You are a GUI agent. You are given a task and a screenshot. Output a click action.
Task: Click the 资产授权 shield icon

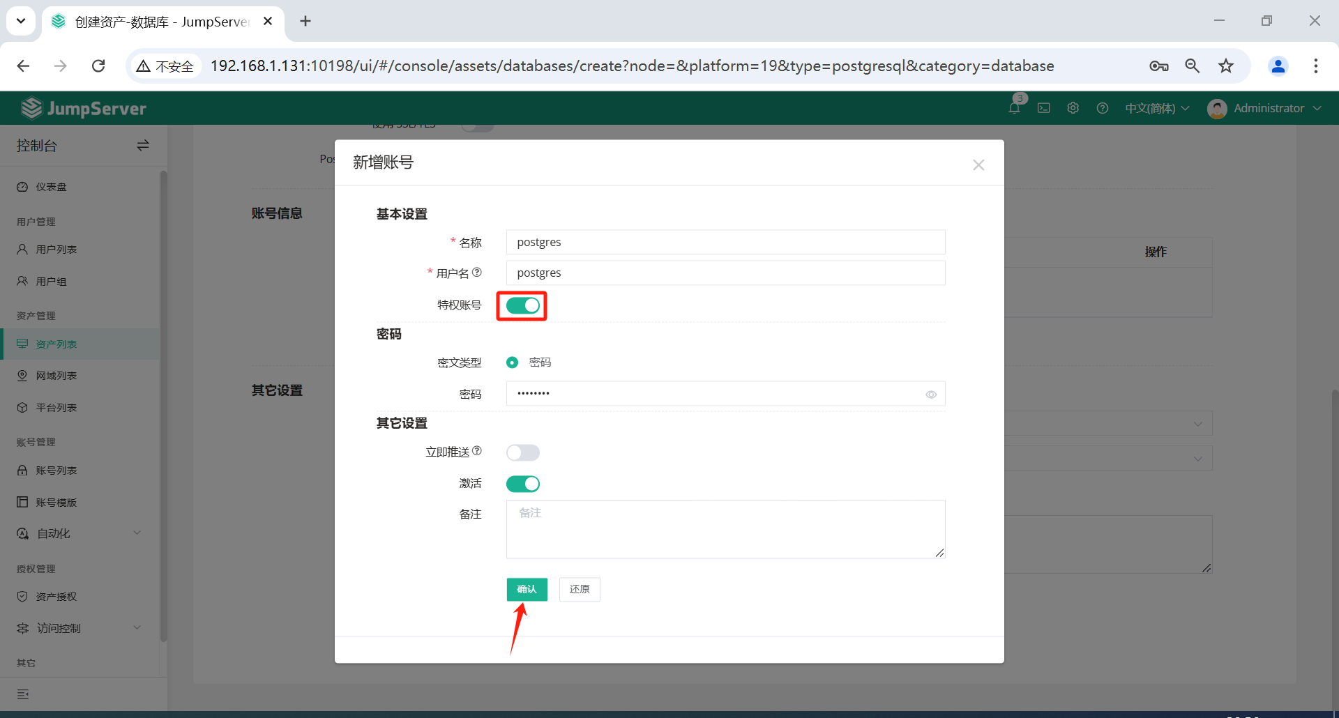pyautogui.click(x=22, y=597)
